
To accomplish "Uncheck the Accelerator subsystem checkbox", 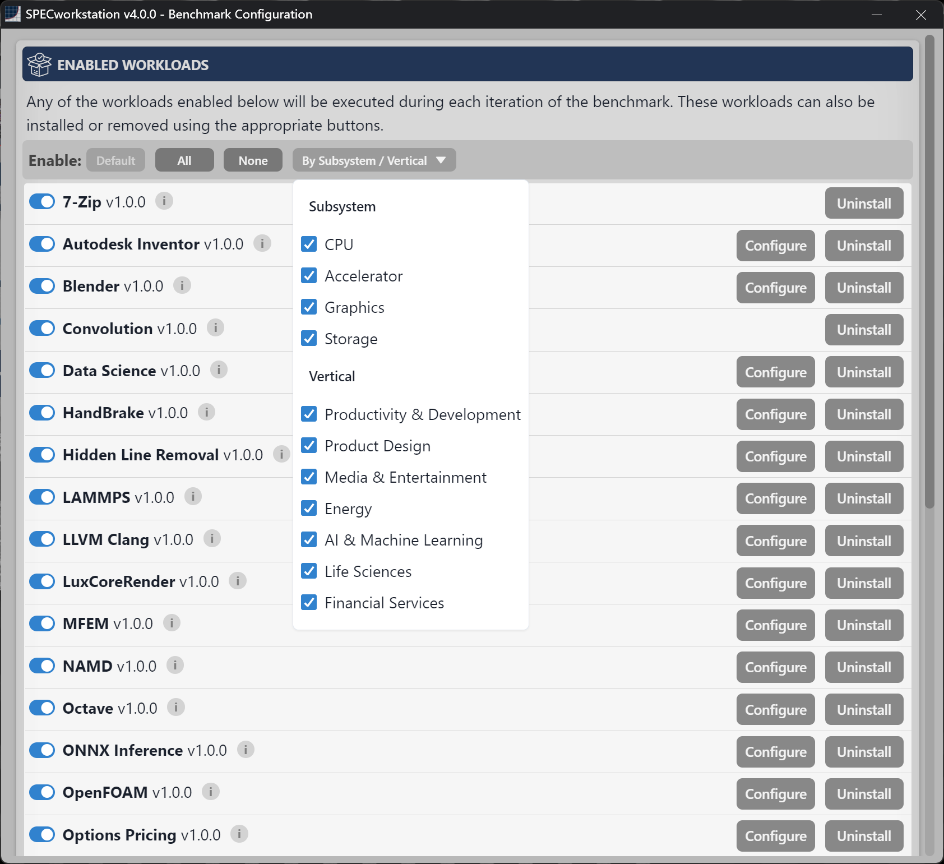I will [309, 275].
